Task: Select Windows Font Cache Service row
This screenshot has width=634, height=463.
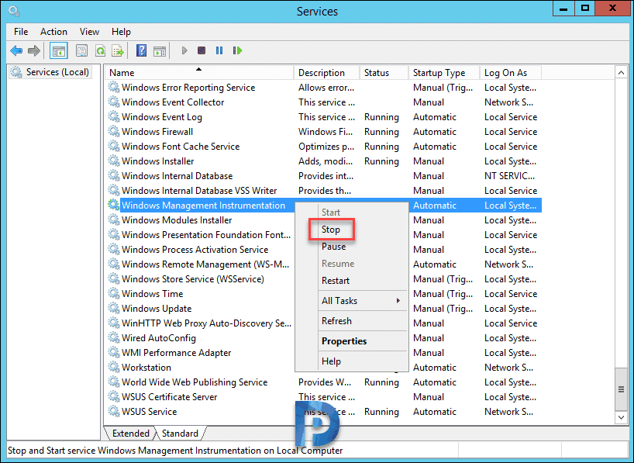Action: 324,147
